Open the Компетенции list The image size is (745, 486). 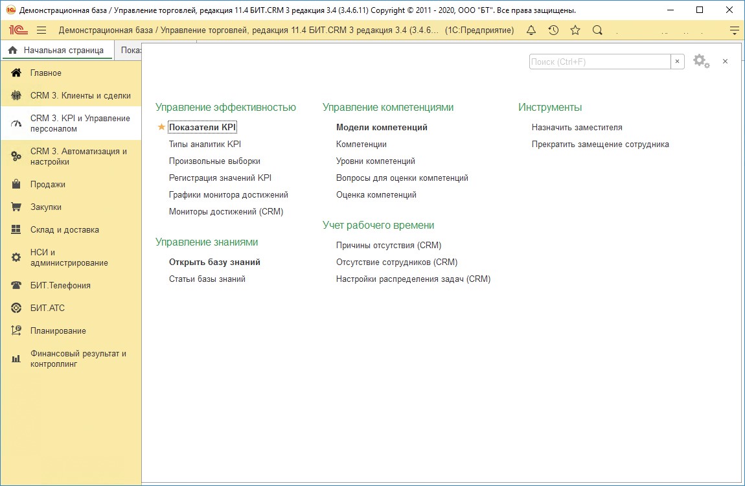click(x=361, y=145)
